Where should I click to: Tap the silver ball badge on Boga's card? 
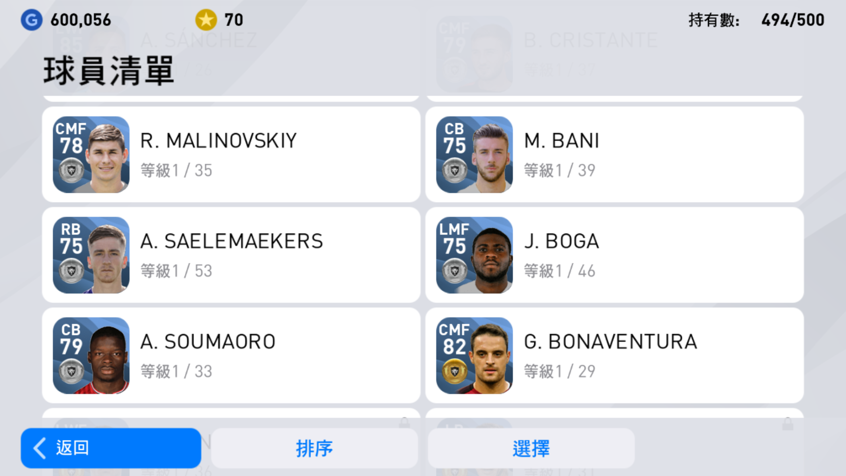pos(455,271)
